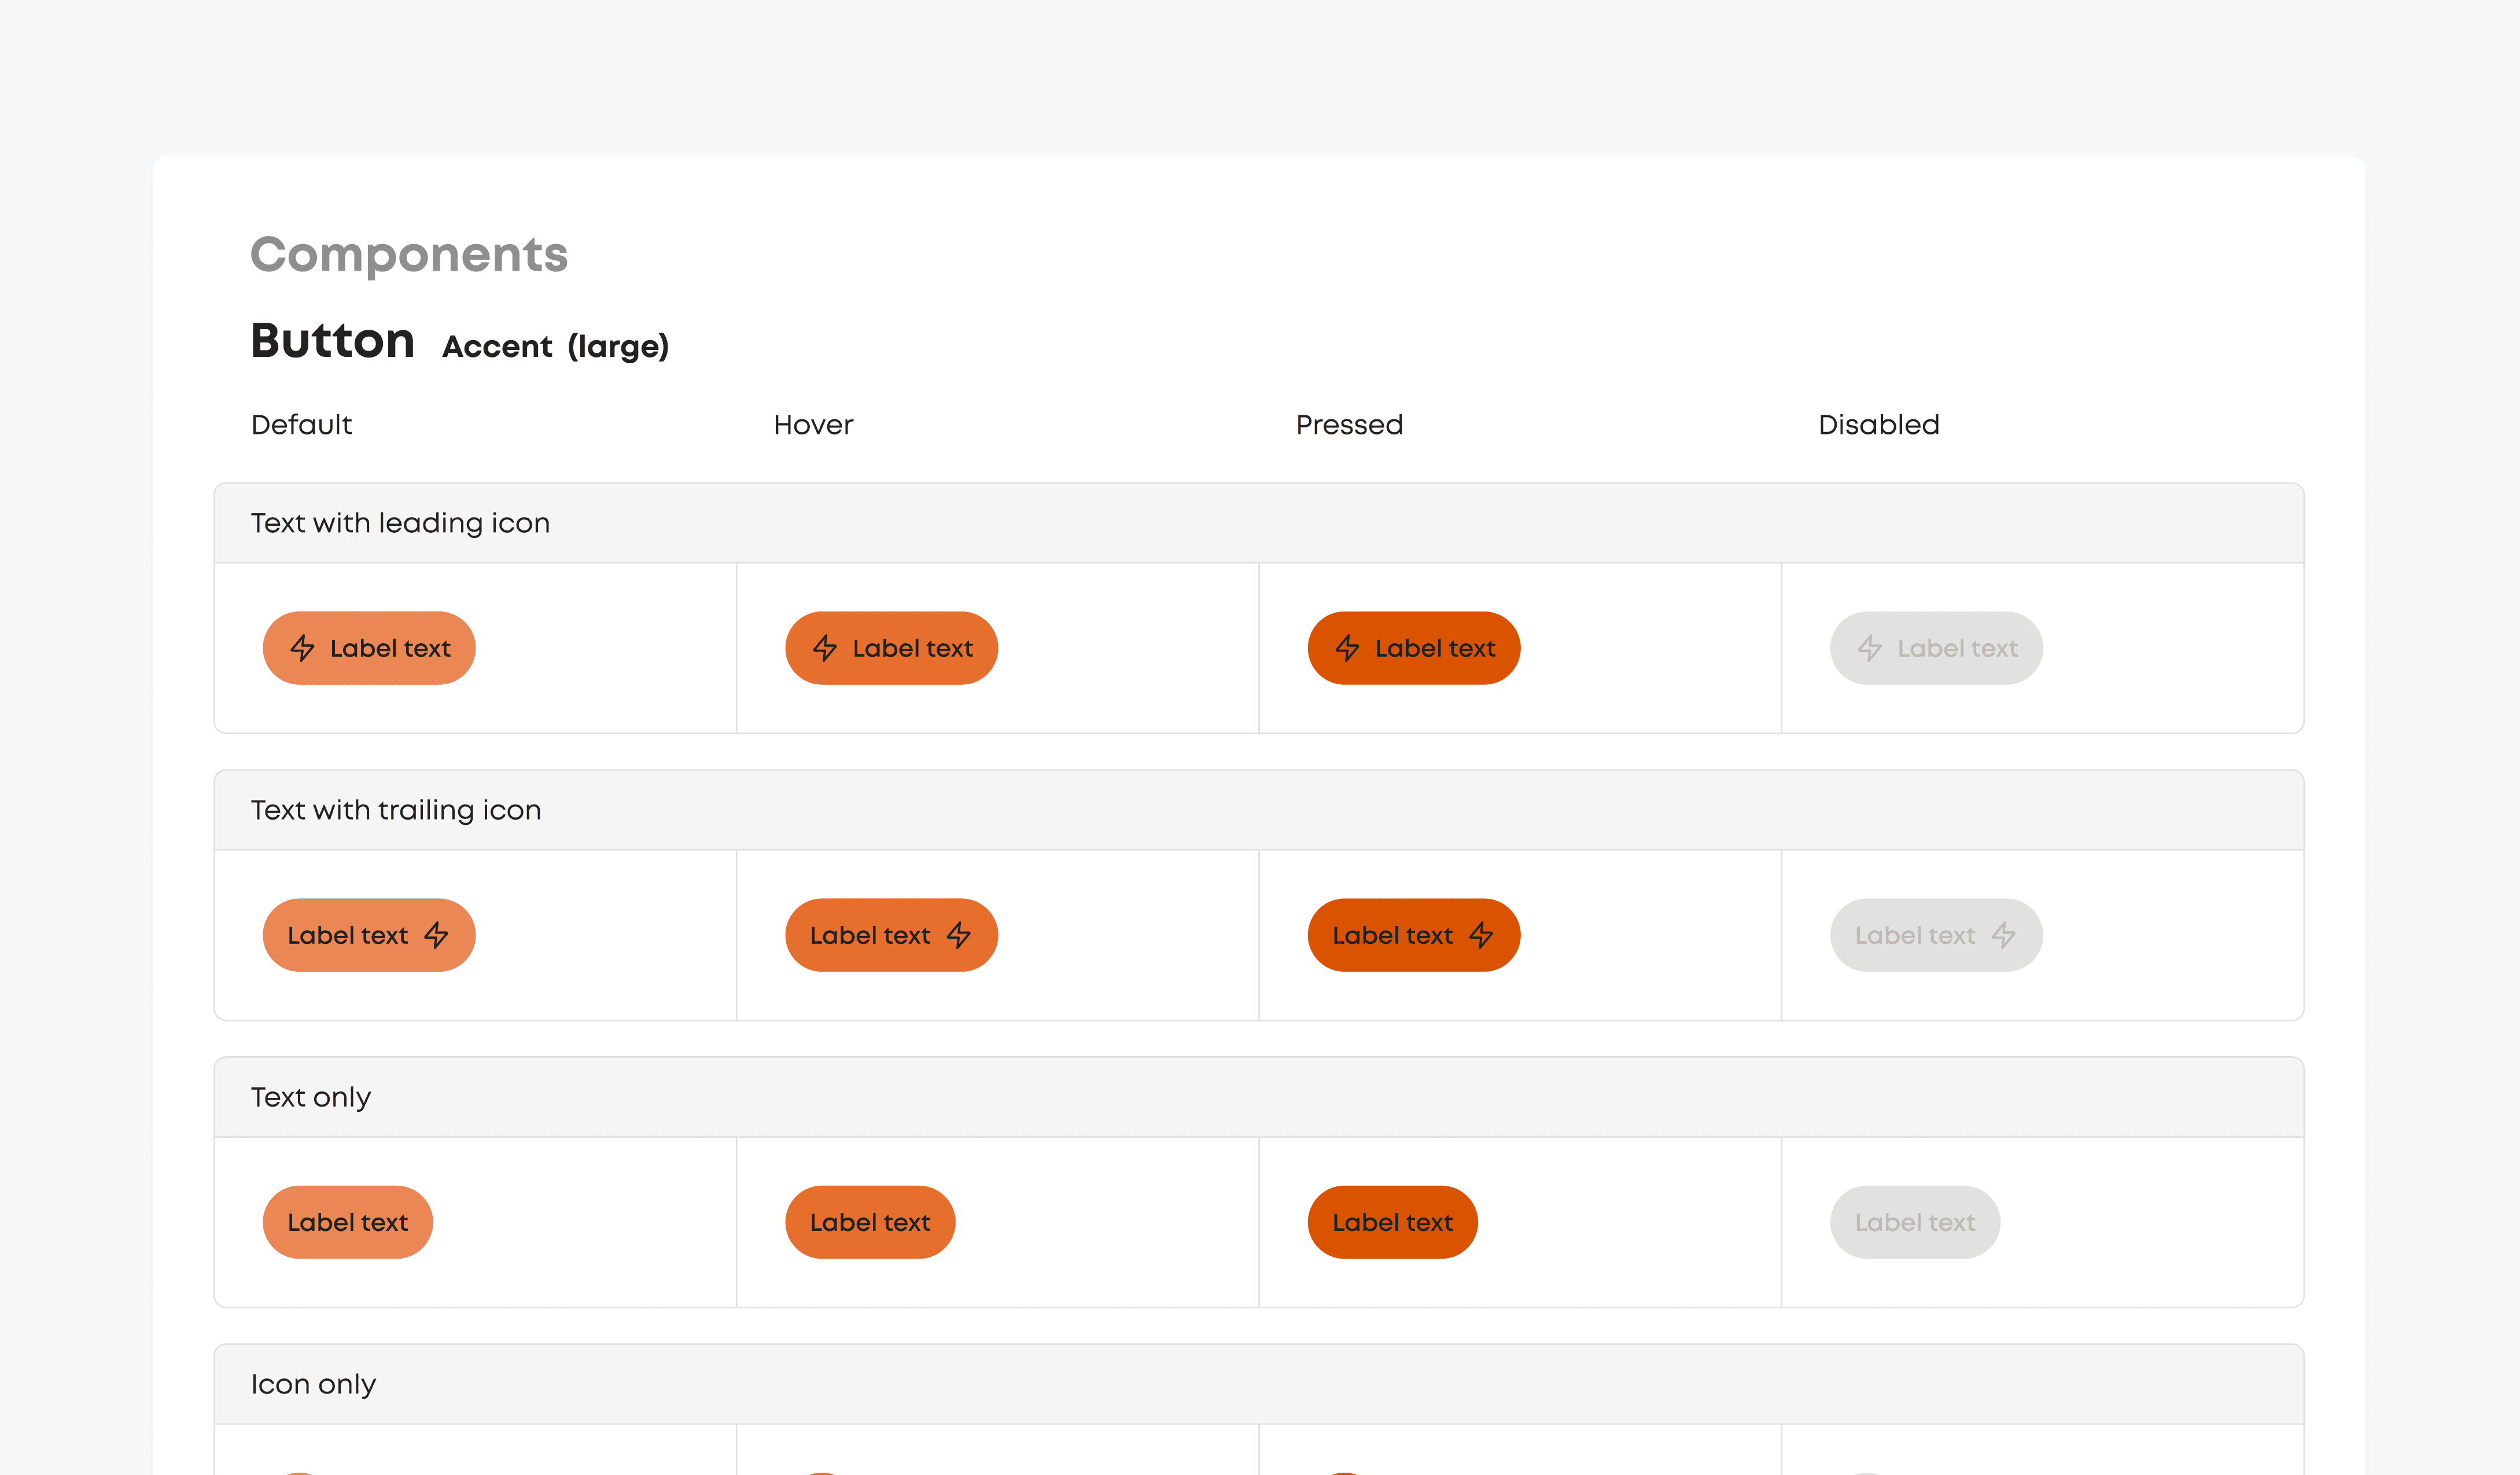Click trailing lightning icon in Default button

tap(436, 935)
